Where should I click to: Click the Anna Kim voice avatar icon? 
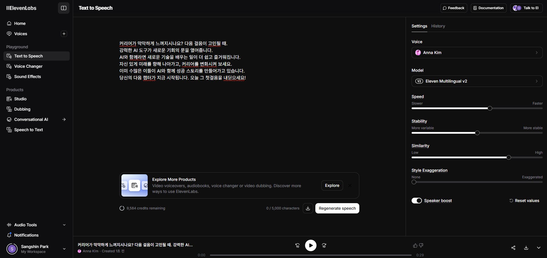tap(418, 53)
